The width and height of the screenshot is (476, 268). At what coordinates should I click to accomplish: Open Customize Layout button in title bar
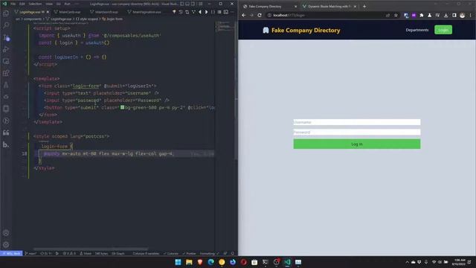(200, 4)
